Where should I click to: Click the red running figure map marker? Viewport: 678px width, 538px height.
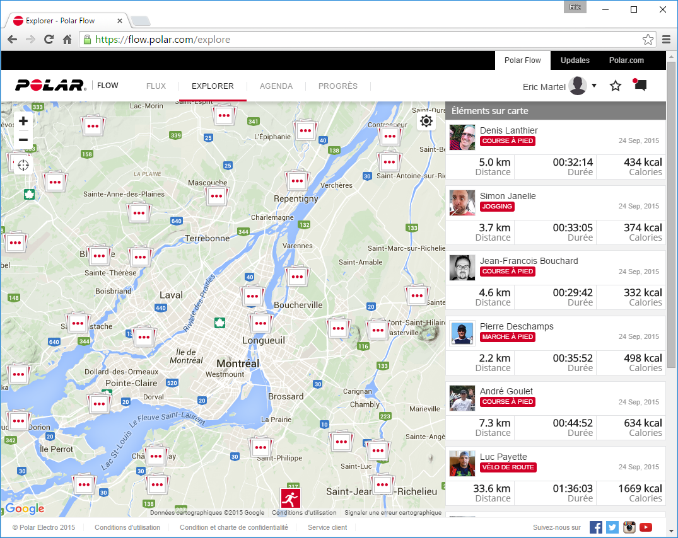pyautogui.click(x=291, y=498)
